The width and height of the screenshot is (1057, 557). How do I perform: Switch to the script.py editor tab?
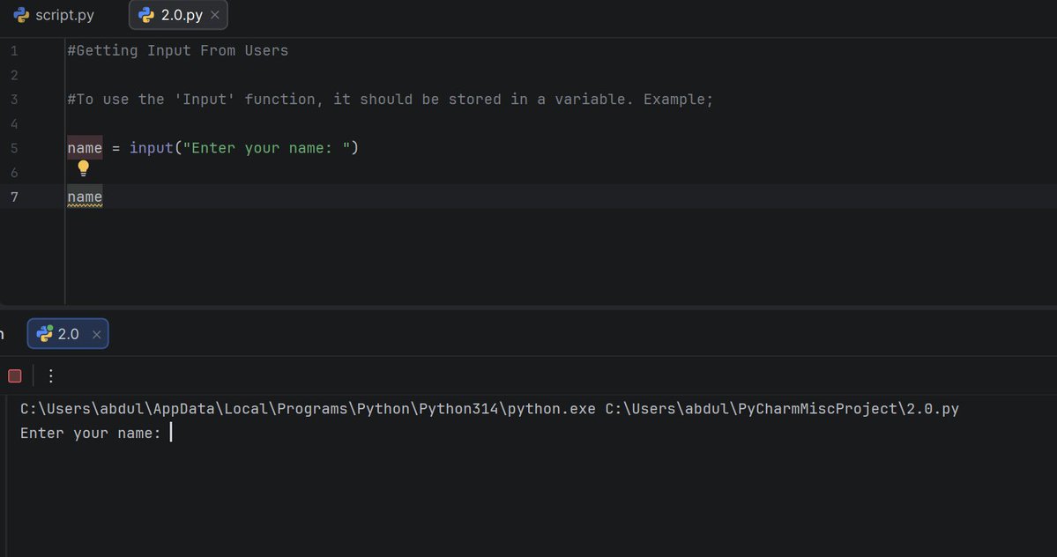pyautogui.click(x=54, y=15)
